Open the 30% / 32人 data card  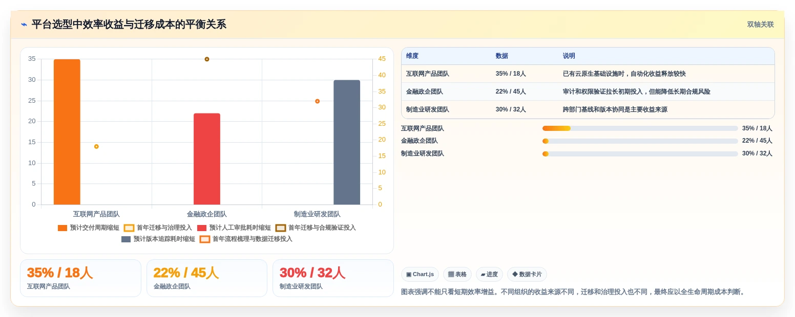[333, 278]
